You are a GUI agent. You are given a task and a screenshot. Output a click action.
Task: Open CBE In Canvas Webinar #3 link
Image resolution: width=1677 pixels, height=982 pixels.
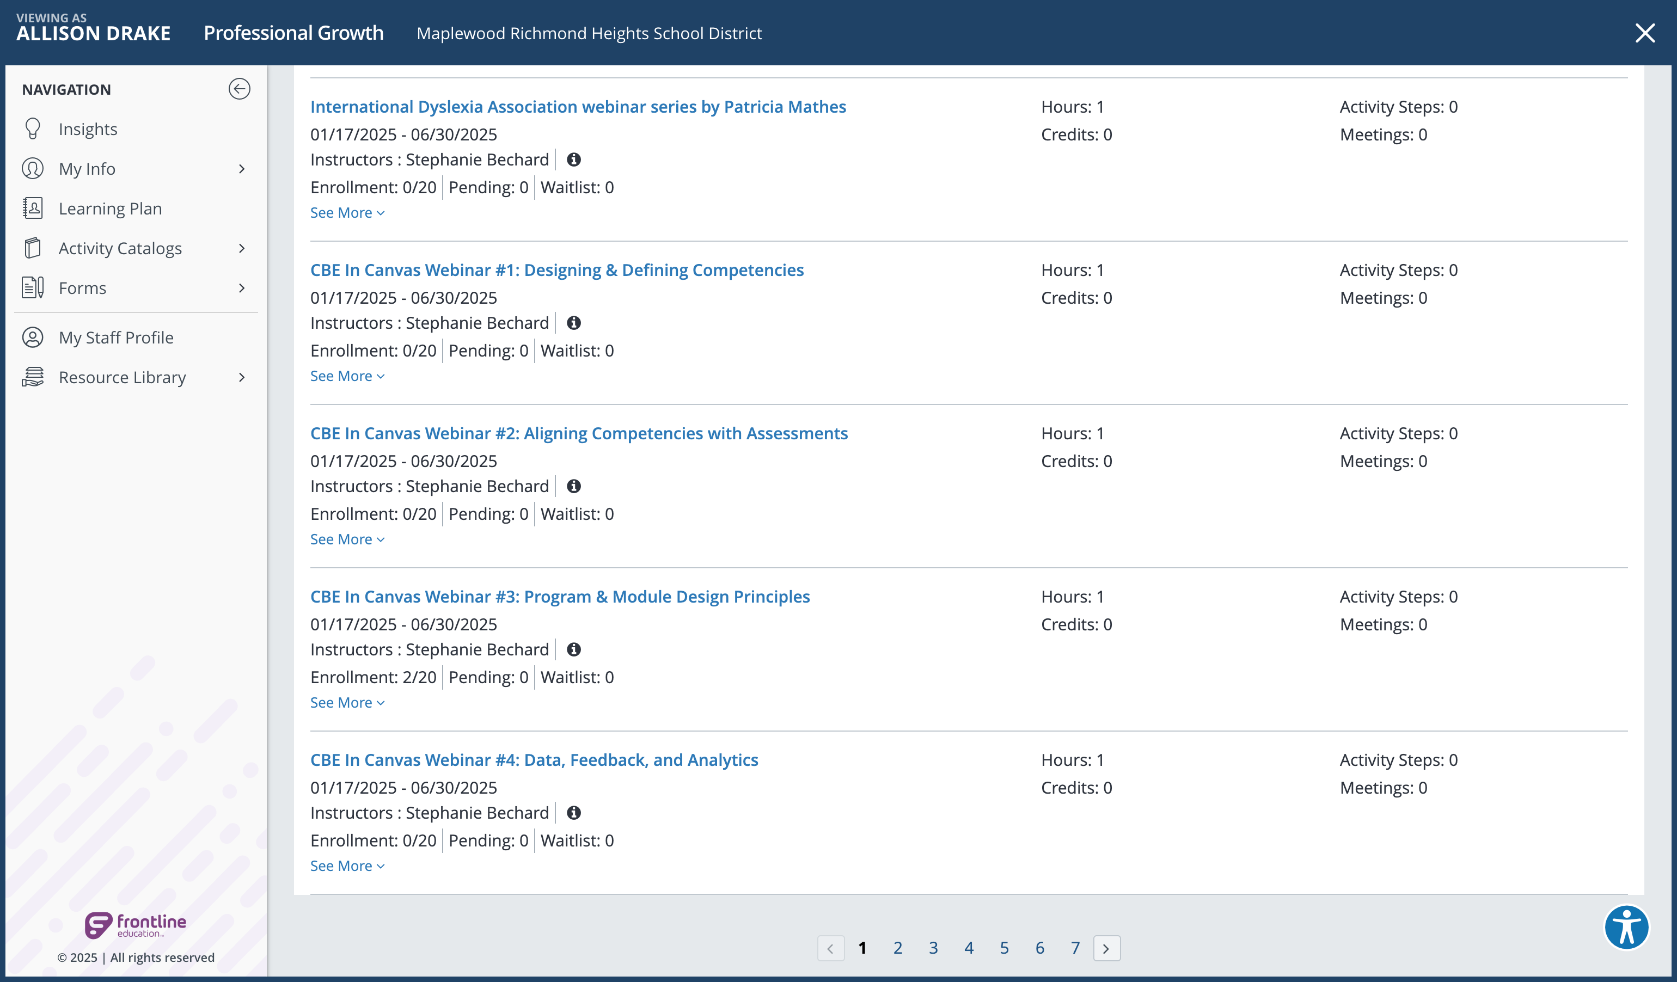pos(560,597)
